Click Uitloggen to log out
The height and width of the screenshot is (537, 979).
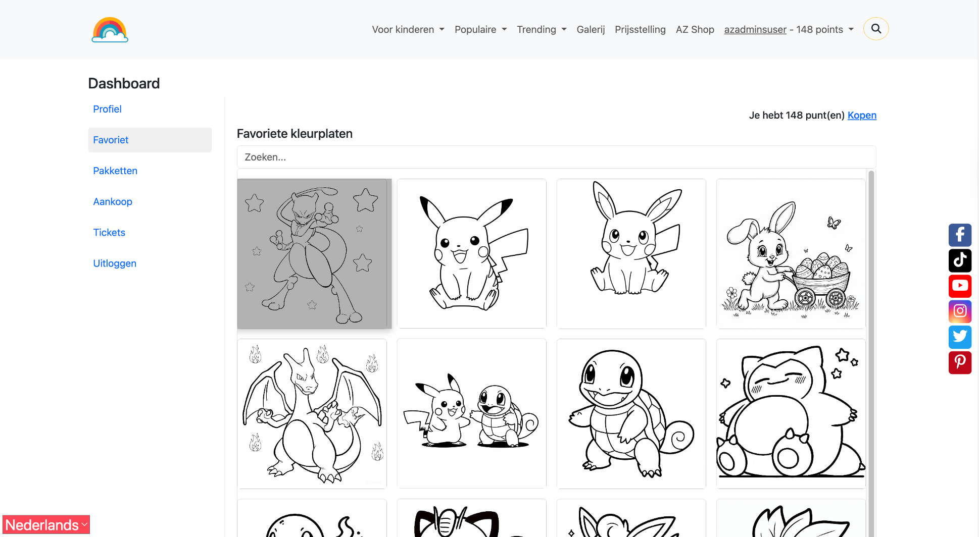[x=115, y=263]
